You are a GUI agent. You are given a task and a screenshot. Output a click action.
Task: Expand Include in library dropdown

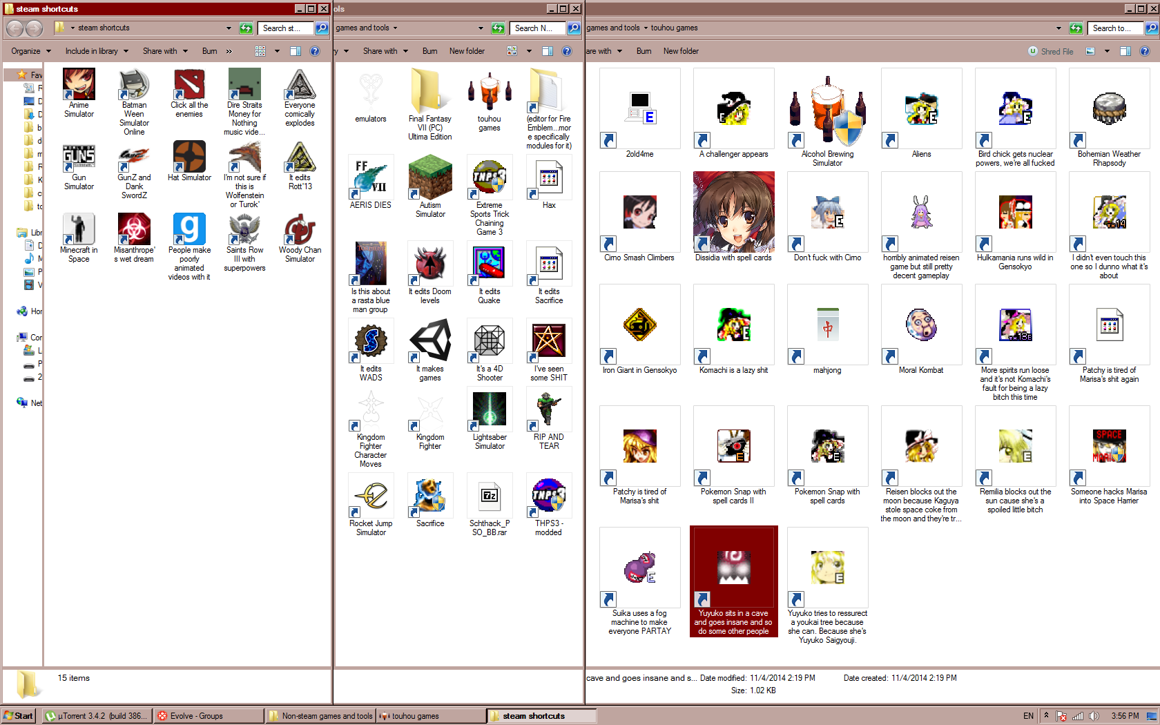click(97, 51)
